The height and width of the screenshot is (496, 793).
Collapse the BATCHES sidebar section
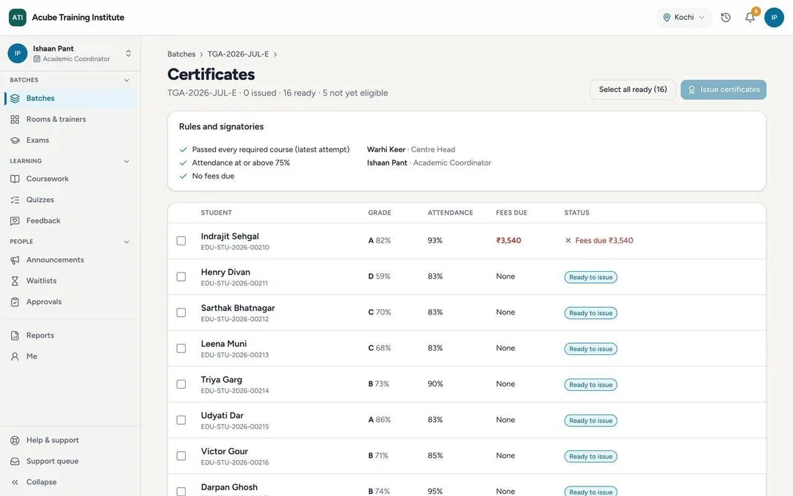pos(126,80)
